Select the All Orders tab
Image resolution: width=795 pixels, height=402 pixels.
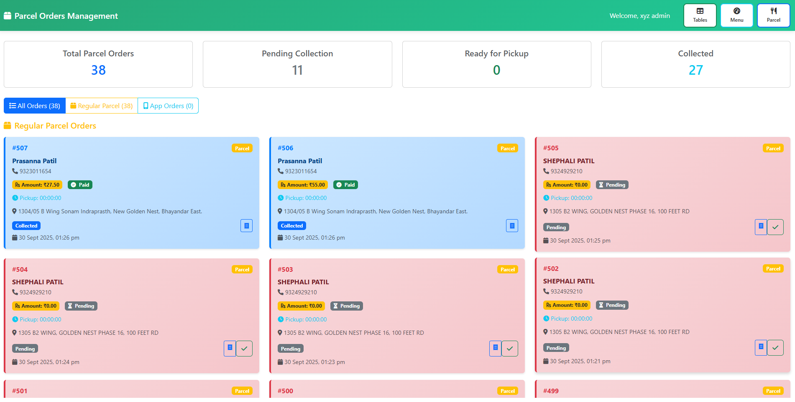pos(34,106)
